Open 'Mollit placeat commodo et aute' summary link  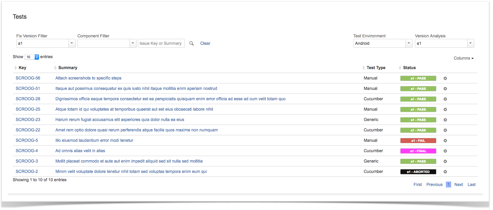tap(129, 161)
